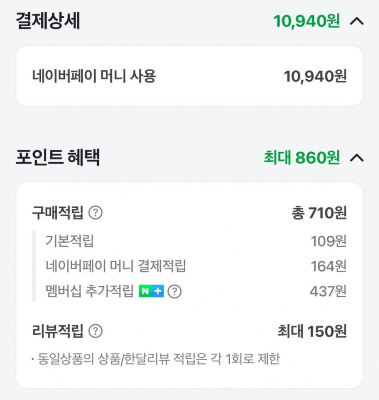
Task: Tap the green 10,940원 total amount
Action: [x=306, y=21]
